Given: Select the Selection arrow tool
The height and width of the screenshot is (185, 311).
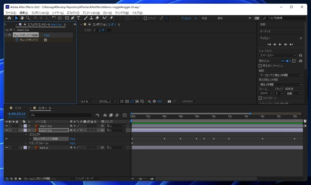Looking at the screenshot, I should coord(16,18).
